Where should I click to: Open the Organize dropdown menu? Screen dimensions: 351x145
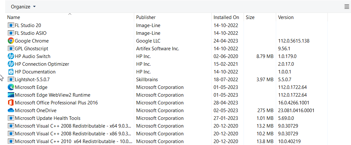pos(23,7)
